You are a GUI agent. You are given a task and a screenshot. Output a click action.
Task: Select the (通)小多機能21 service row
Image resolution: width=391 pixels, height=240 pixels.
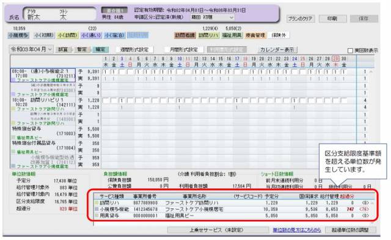click(43, 75)
